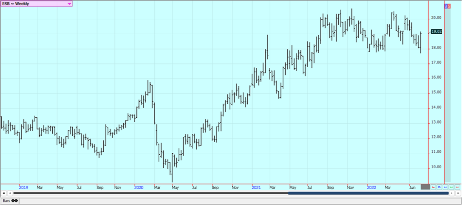Click the 18.00 price axis label
Viewport: 462px width, 205px height.
(x=436, y=48)
